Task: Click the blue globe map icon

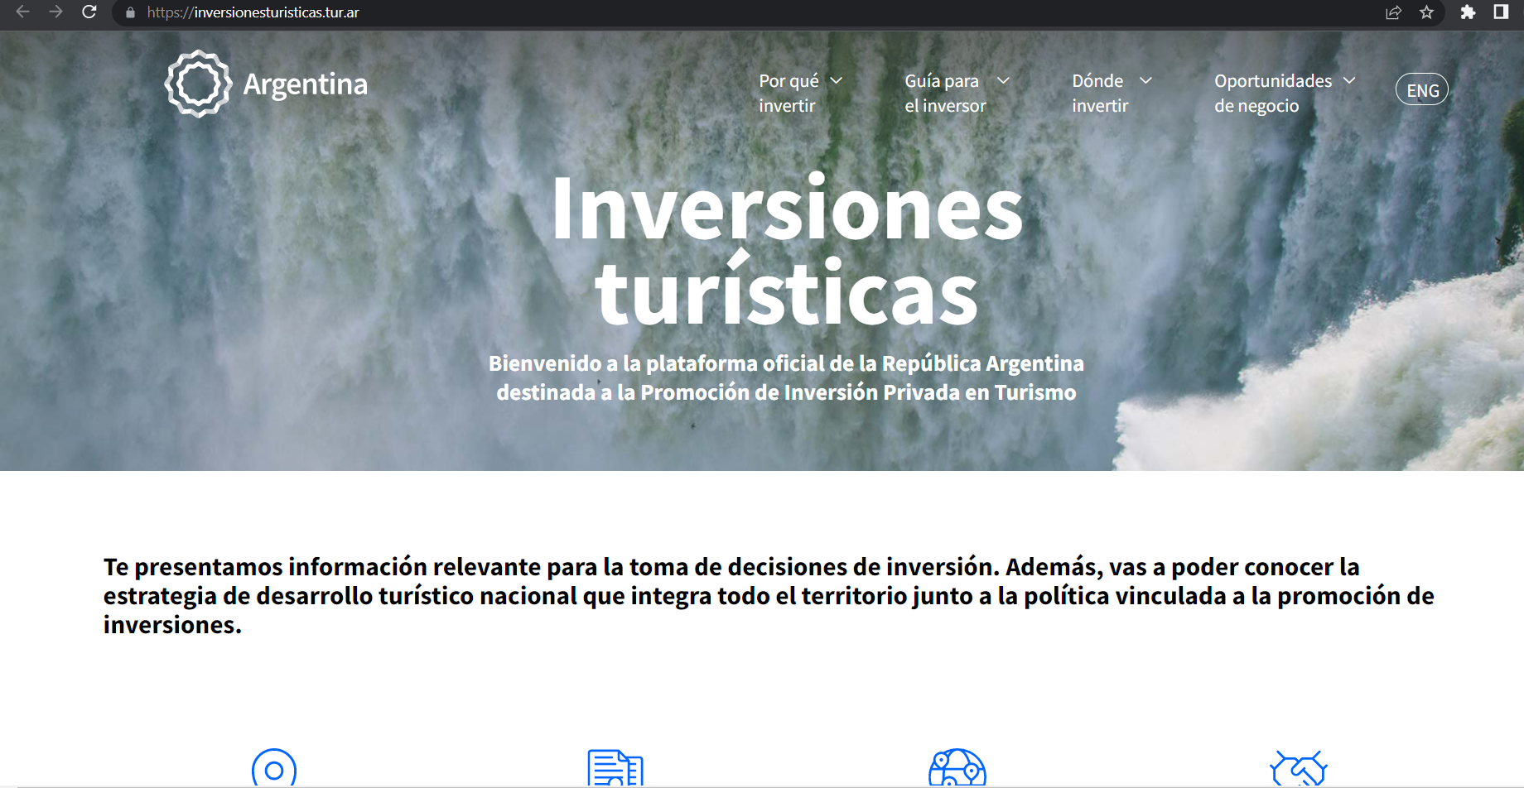Action: coord(957,768)
